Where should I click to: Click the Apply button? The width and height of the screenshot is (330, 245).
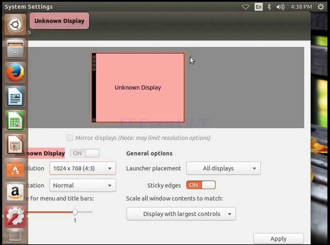click(278, 239)
